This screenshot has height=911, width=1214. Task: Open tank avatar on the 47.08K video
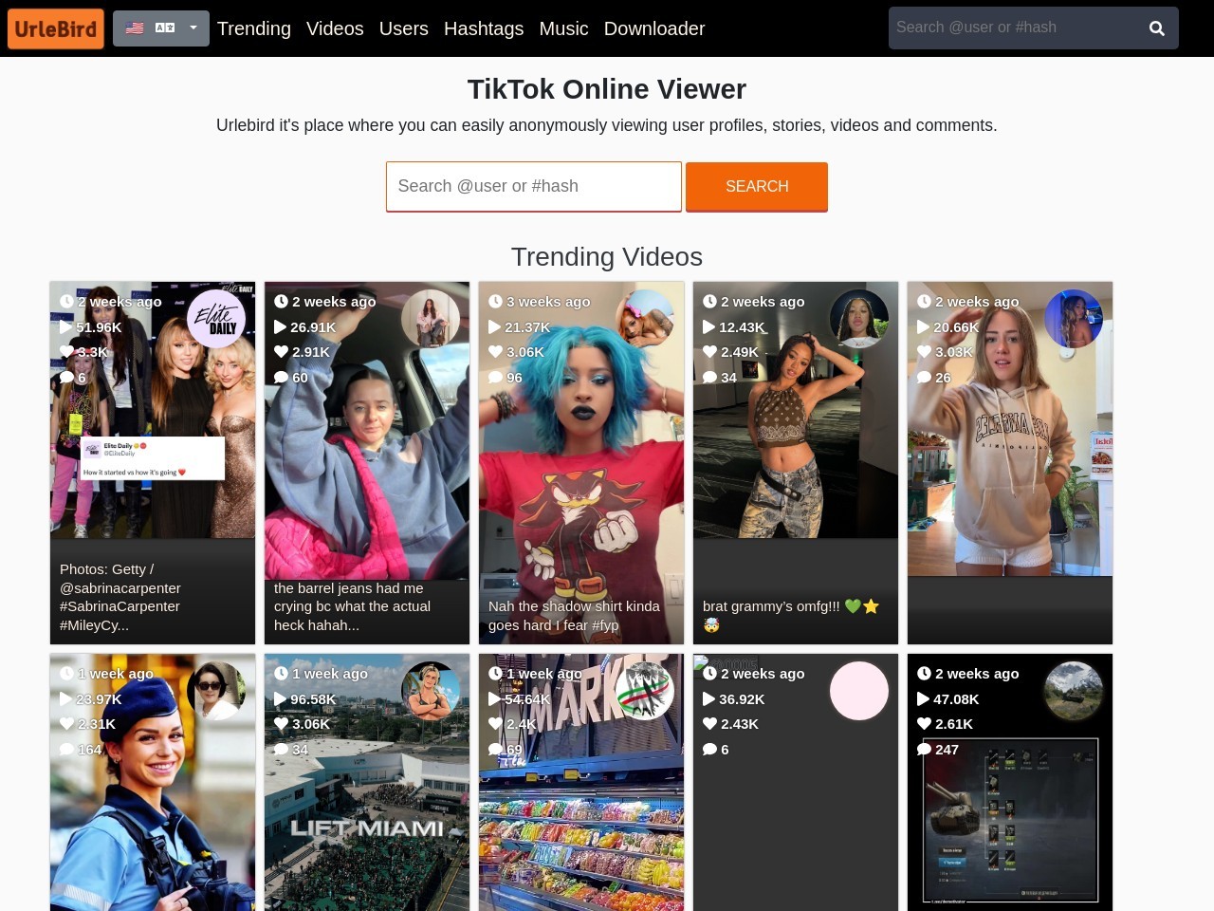[1074, 691]
